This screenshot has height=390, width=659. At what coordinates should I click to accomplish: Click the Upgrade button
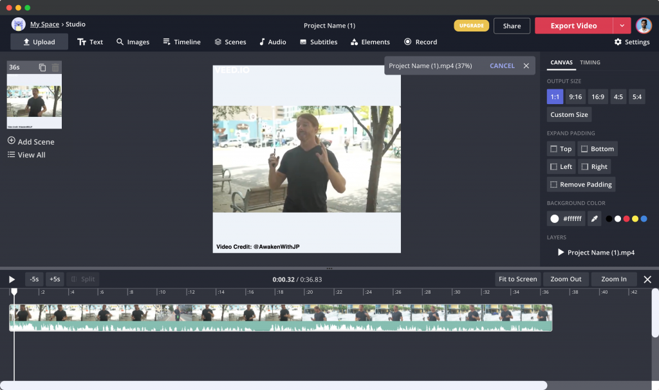(x=471, y=26)
